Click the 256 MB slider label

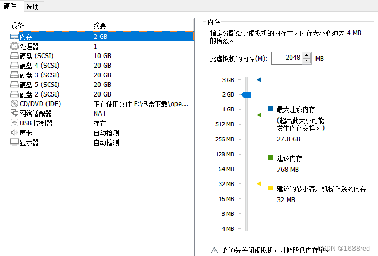(225, 139)
